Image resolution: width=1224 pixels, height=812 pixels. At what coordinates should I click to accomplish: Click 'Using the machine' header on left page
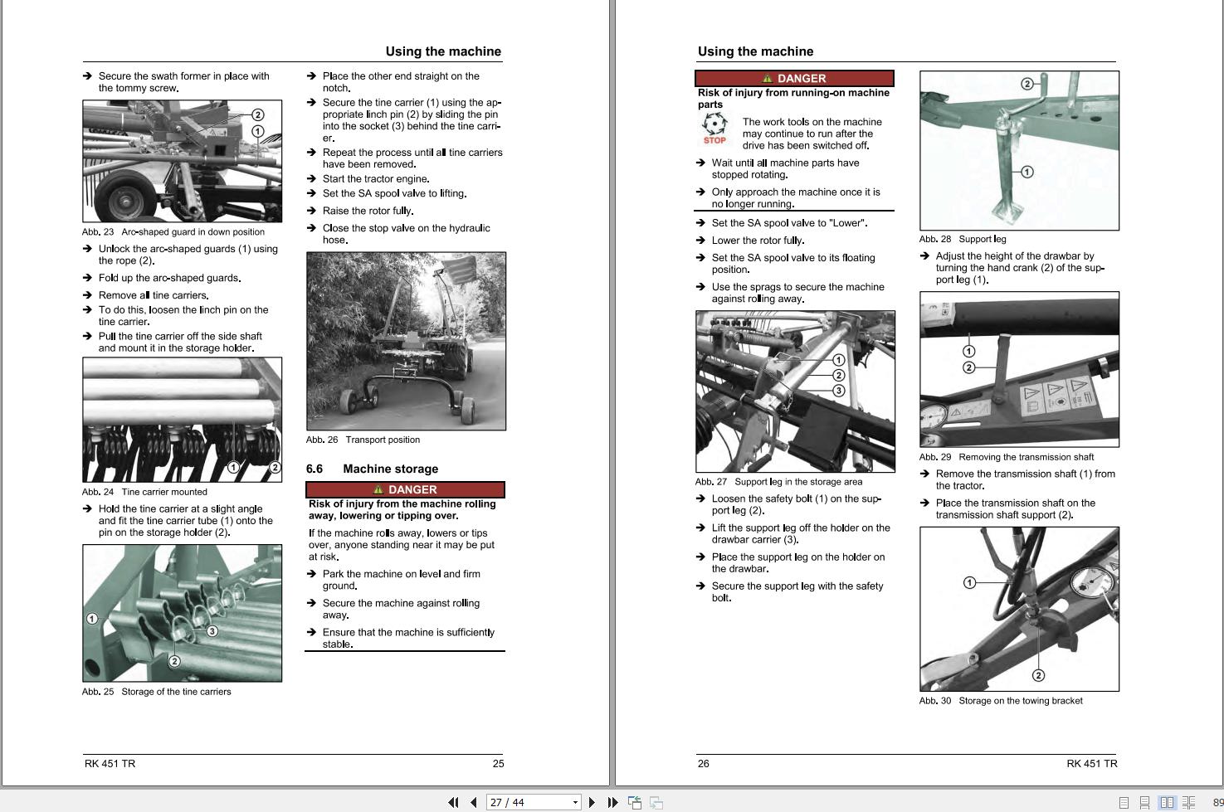point(443,51)
